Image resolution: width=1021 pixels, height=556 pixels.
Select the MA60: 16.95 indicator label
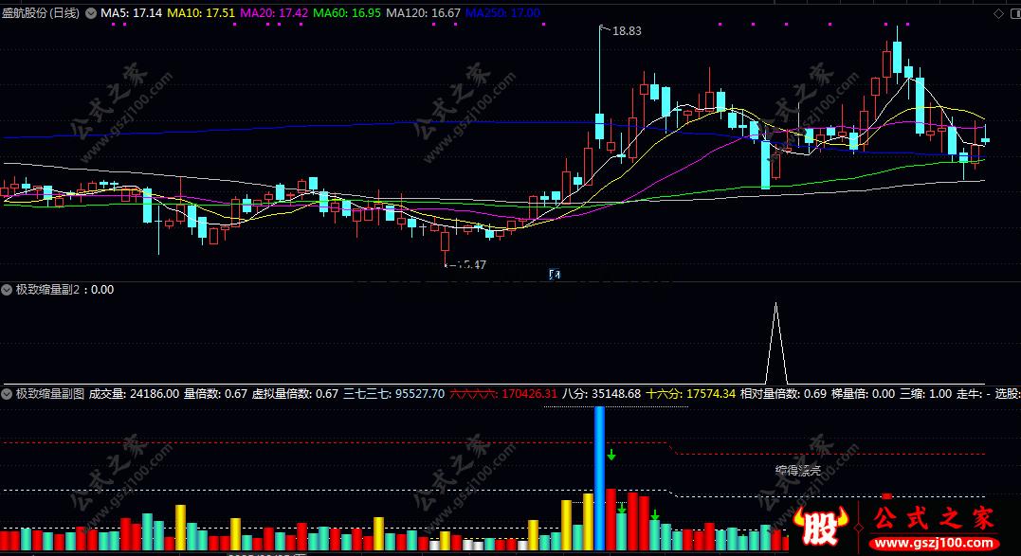347,13
